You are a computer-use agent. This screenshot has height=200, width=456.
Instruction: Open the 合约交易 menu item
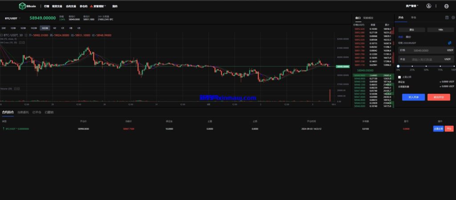point(71,7)
